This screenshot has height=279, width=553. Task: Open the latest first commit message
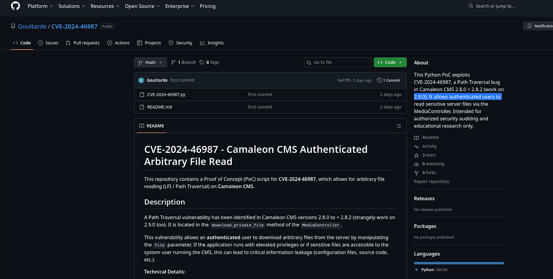point(182,80)
